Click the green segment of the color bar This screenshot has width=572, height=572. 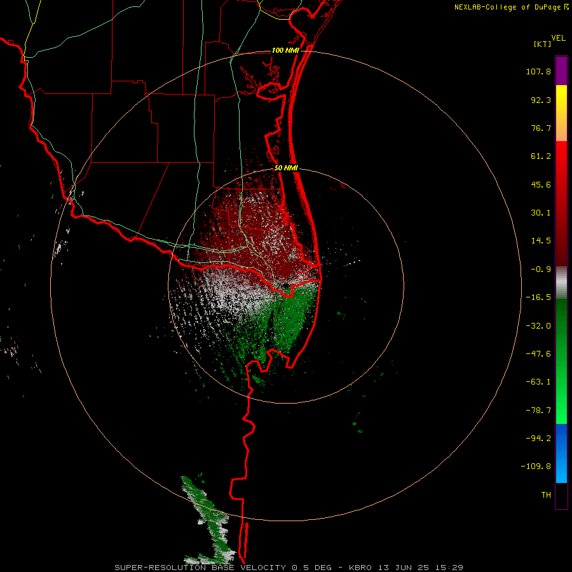point(561,361)
